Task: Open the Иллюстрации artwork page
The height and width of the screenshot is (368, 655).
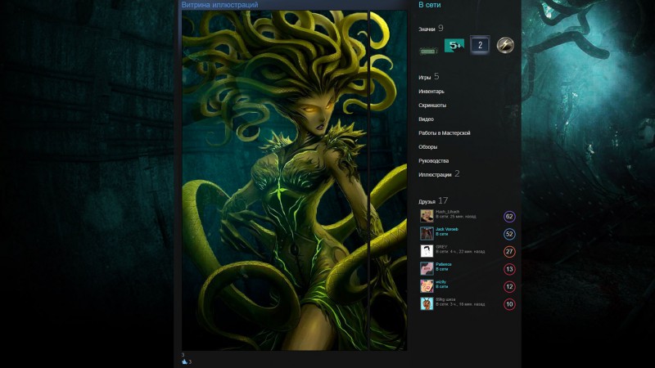Action: (435, 175)
